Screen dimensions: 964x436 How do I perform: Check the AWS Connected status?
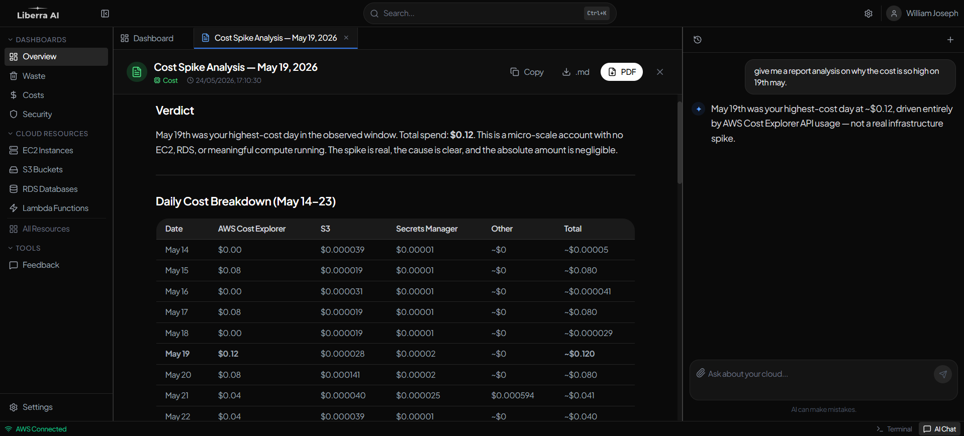click(36, 429)
